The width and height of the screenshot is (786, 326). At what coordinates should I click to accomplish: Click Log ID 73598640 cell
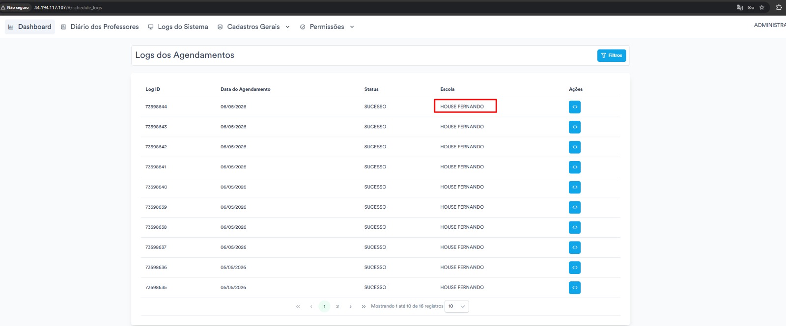pos(156,187)
